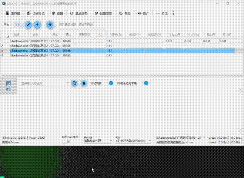Click the current Shadowsocks server status text

(181, 138)
